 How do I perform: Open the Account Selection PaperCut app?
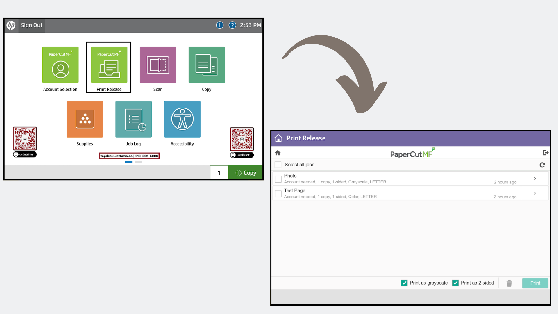(60, 65)
